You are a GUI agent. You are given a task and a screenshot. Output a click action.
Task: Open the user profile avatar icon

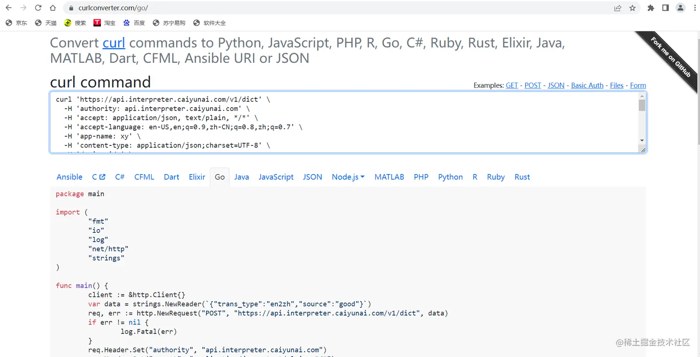[680, 8]
